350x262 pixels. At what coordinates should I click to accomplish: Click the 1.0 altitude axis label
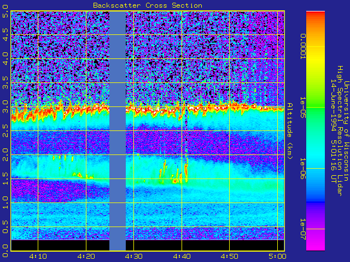5,203
